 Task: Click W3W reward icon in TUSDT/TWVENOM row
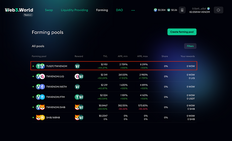click(77, 66)
